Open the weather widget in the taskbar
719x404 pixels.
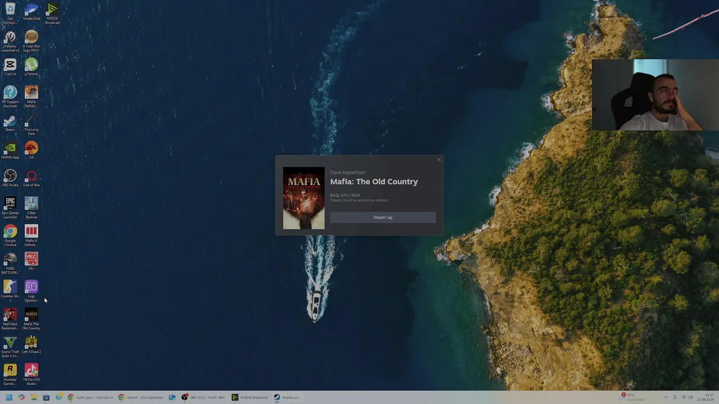point(632,397)
